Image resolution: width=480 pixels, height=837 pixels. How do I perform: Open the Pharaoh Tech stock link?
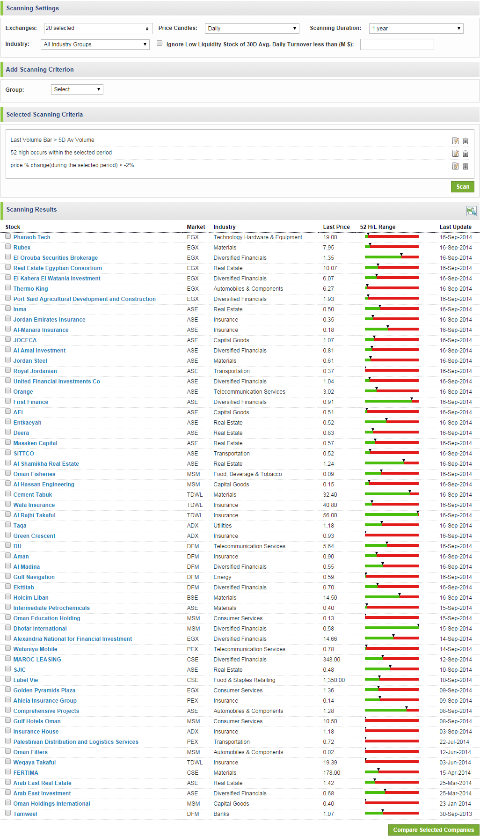coord(32,237)
